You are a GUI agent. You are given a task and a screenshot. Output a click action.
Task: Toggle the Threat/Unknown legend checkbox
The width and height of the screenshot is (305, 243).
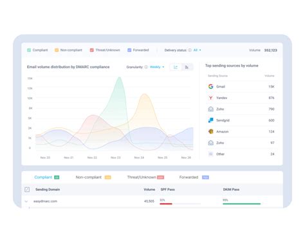click(x=92, y=50)
